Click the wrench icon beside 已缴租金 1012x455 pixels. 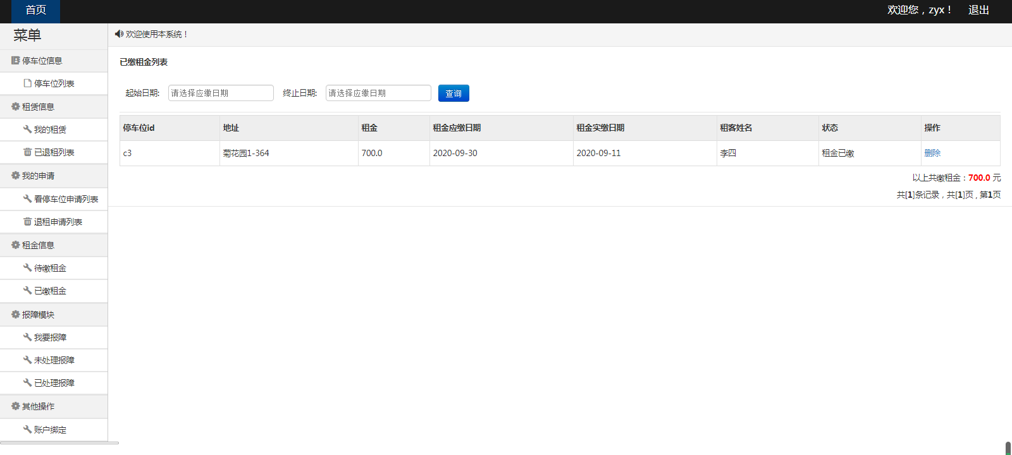(27, 291)
